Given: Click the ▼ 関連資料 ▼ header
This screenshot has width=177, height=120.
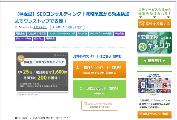Looking at the screenshot, I should coord(155,61).
